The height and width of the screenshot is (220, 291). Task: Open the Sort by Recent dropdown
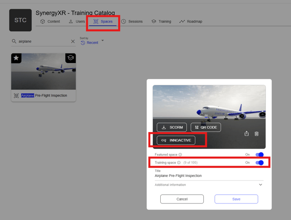tap(93, 43)
